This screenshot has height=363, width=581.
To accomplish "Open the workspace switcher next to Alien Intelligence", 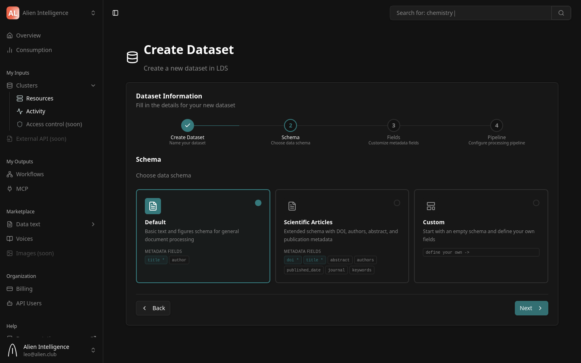I will (93, 13).
